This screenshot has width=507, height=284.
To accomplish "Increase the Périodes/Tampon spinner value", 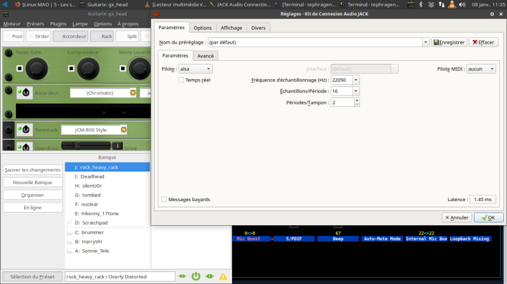I will 357,101.
